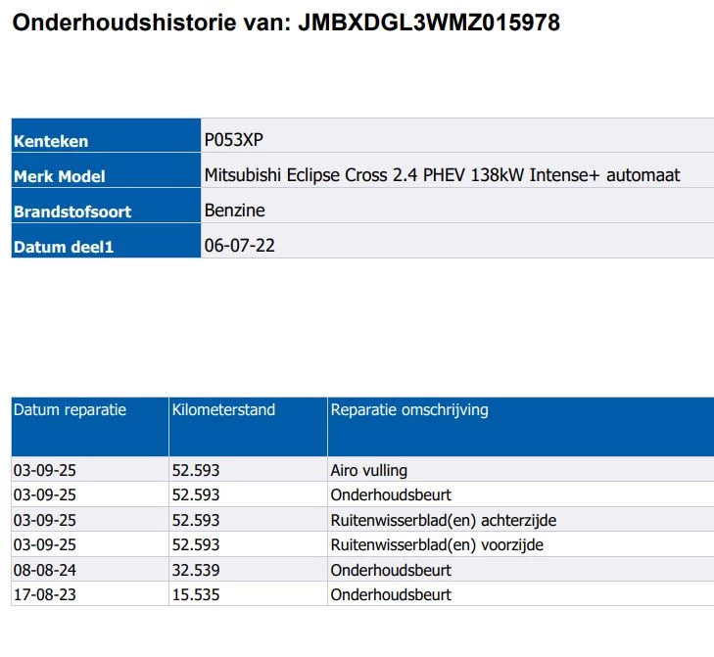This screenshot has height=657, width=714.
Task: Click the date value 06-07-22
Action: [239, 246]
